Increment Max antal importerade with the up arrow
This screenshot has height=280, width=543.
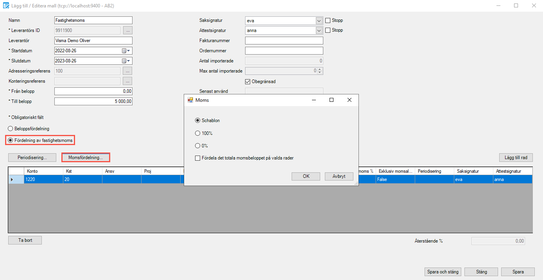tap(320, 69)
